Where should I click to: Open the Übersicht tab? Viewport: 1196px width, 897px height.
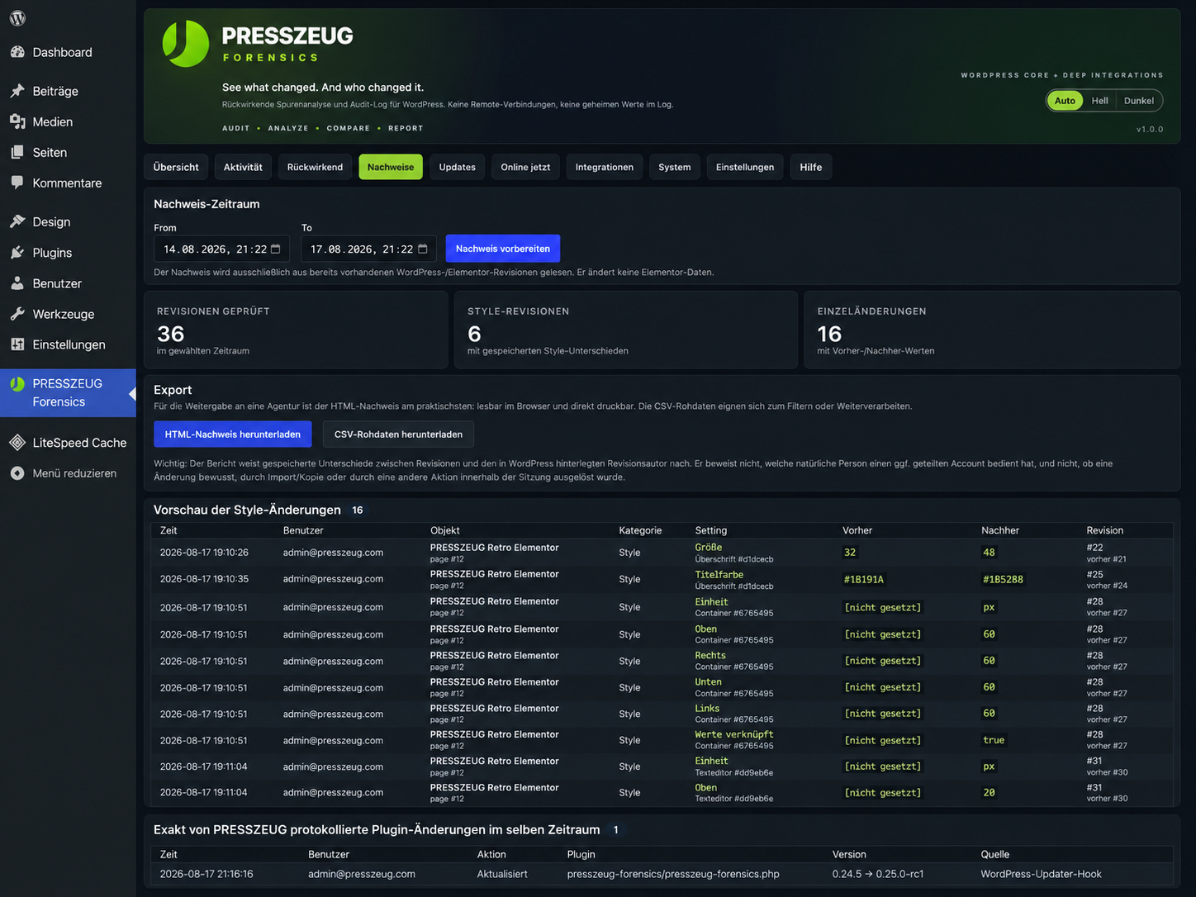[x=176, y=167]
